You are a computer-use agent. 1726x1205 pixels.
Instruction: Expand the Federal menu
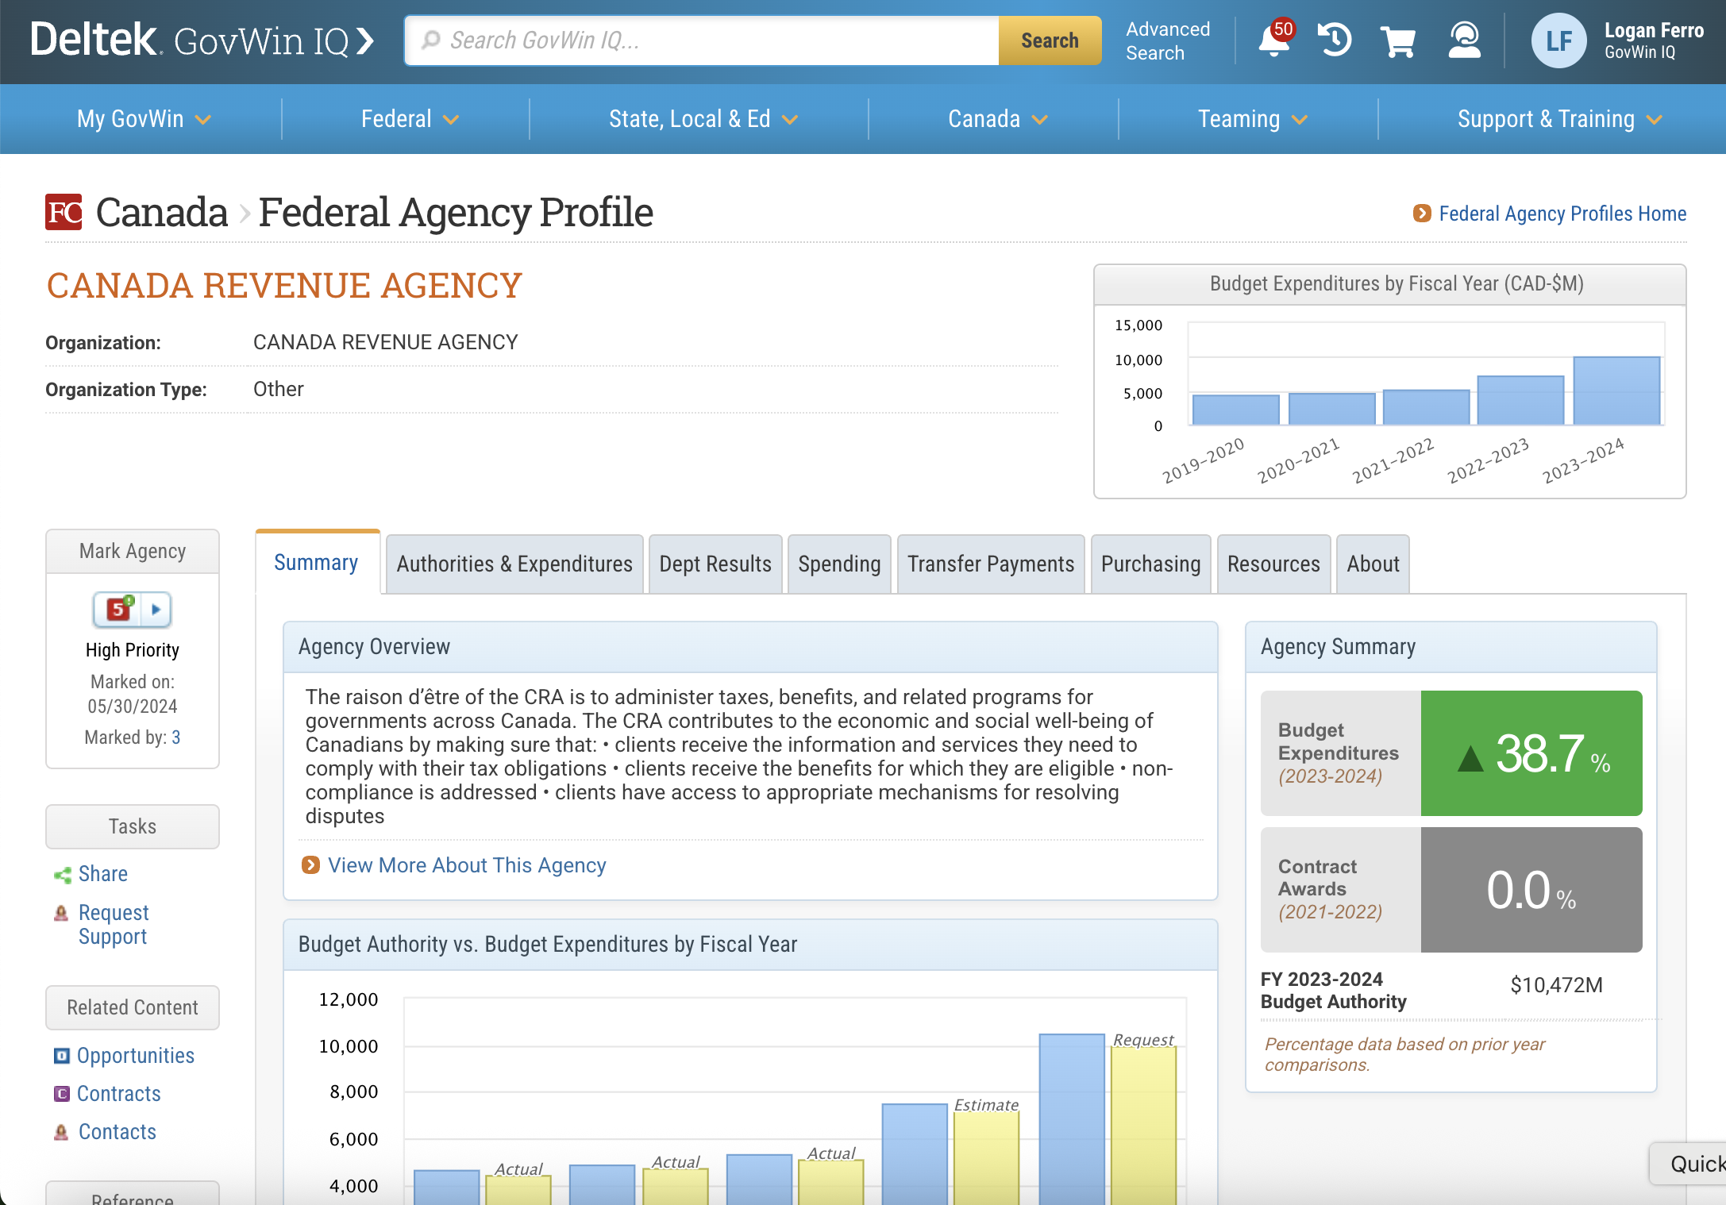pos(410,119)
